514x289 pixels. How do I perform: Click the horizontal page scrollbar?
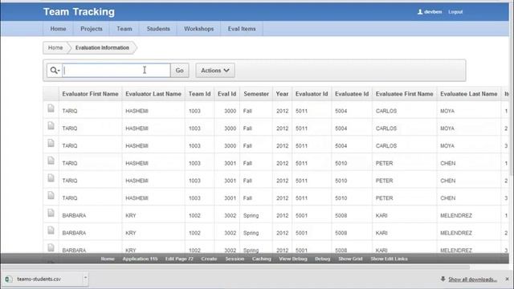tap(235, 267)
